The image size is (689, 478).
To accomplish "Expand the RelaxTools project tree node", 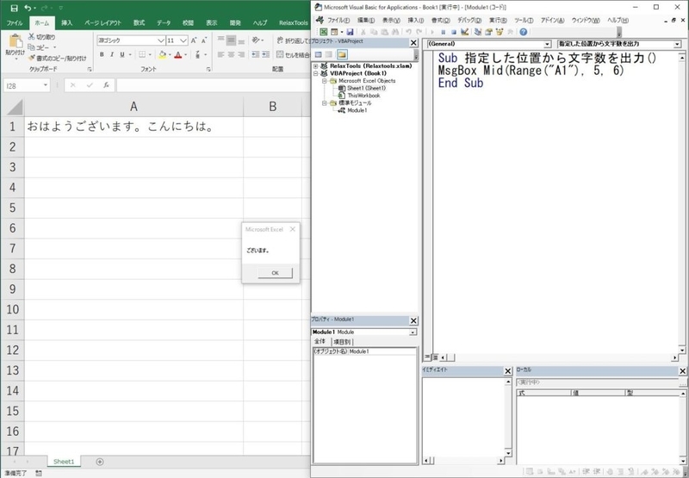I will (315, 66).
